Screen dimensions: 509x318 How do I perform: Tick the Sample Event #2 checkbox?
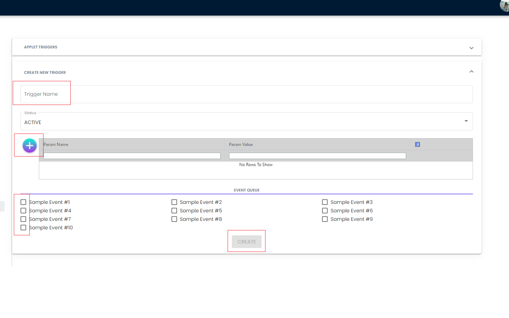coord(174,202)
